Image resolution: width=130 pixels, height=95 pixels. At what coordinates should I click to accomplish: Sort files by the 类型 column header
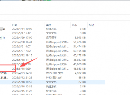pos(49,25)
